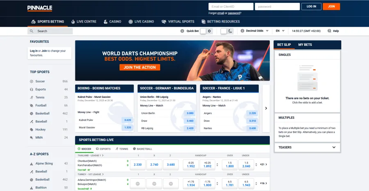Open +16 more markets for Adana Demirspor
The width and height of the screenshot is (369, 191).
[x=263, y=183]
